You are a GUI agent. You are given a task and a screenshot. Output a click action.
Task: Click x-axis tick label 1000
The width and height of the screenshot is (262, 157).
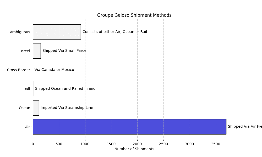click(85, 144)
